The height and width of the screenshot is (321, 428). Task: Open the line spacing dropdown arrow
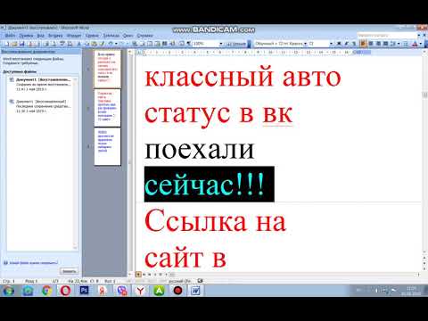coord(399,44)
